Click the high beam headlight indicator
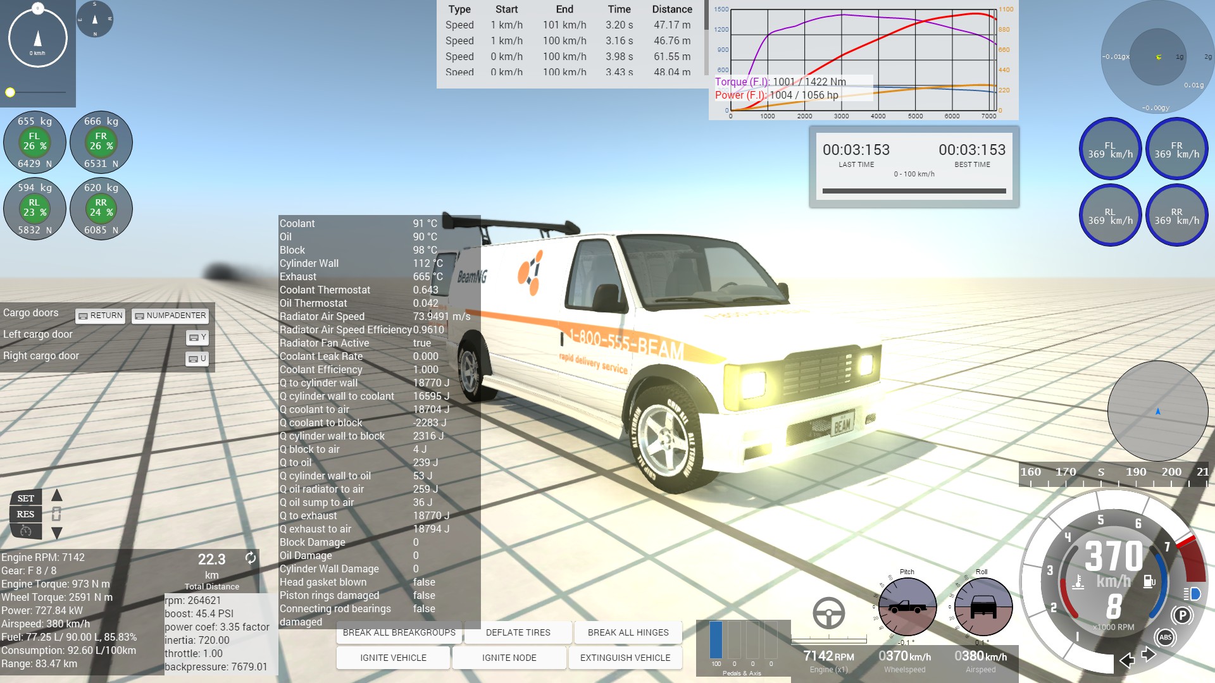The width and height of the screenshot is (1215, 683). point(1192,594)
